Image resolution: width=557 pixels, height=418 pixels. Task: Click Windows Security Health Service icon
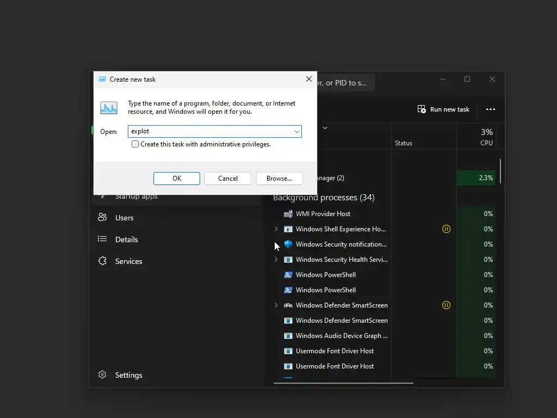click(x=288, y=260)
